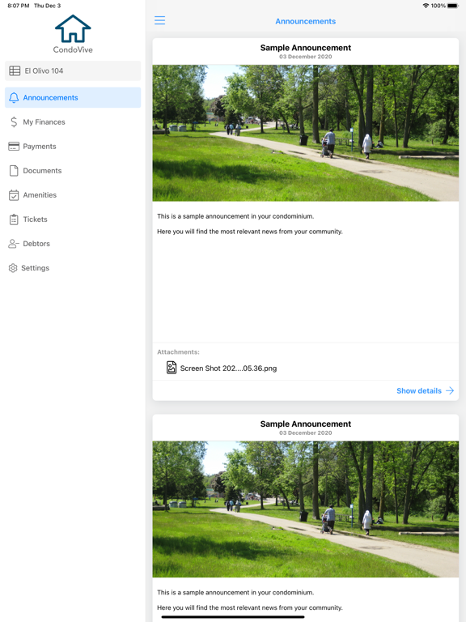The image size is (466, 622).
Task: Click the Documents page icon
Action: pos(14,171)
